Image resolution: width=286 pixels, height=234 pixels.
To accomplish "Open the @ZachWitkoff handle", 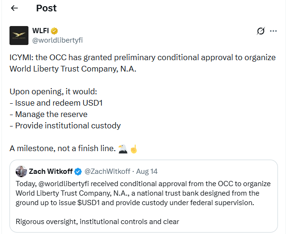I will point(107,171).
